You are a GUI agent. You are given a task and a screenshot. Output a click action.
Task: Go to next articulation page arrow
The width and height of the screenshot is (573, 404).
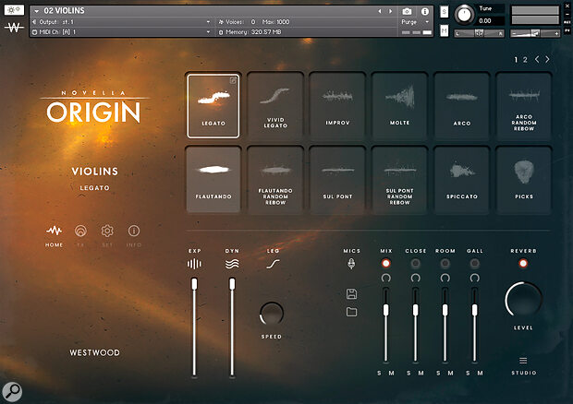pyautogui.click(x=547, y=59)
